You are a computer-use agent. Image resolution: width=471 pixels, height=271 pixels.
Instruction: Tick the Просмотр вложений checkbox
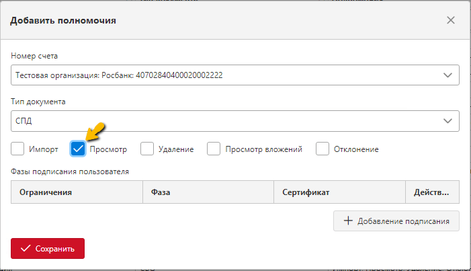tap(214, 149)
